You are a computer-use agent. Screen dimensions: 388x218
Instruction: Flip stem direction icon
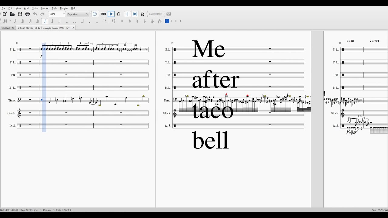[x=160, y=21]
